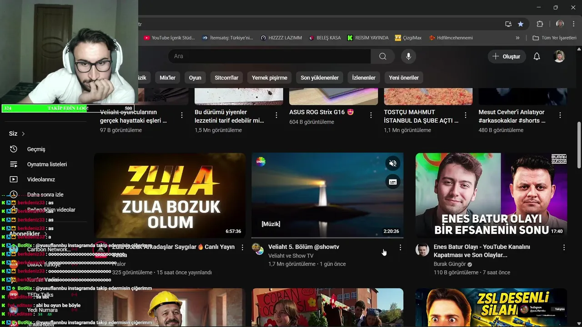Expand the Siz section chevron
The width and height of the screenshot is (582, 327).
tap(23, 134)
